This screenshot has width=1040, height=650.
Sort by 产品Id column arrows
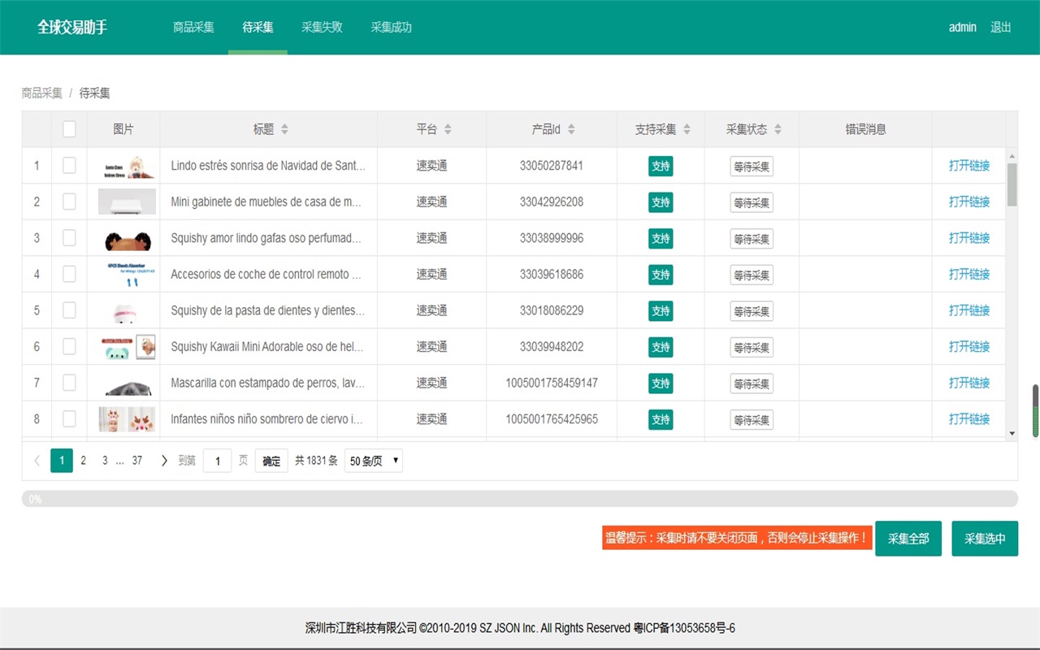pyautogui.click(x=571, y=130)
